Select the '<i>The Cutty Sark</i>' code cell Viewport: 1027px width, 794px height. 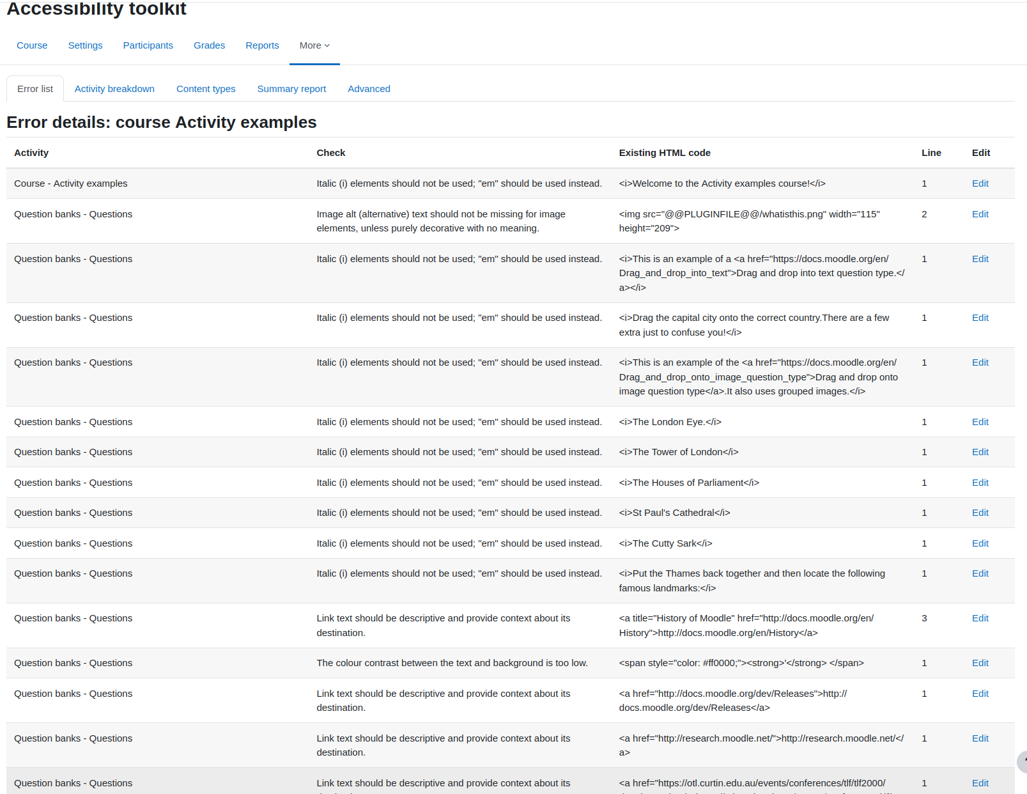coord(665,543)
